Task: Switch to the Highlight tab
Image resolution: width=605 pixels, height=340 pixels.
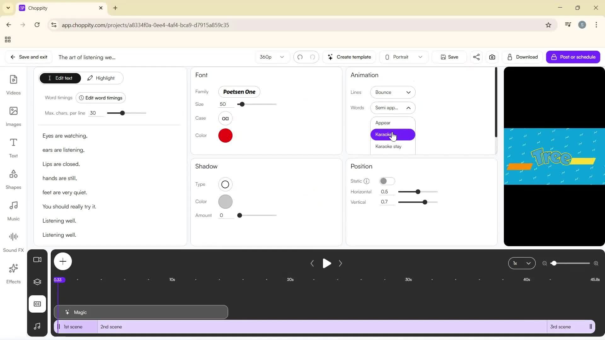Action: pyautogui.click(x=101, y=78)
